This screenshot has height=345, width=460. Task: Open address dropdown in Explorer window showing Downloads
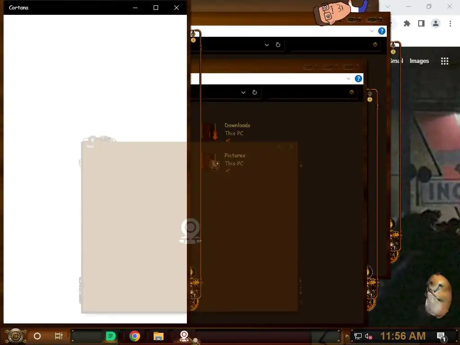[x=243, y=93]
